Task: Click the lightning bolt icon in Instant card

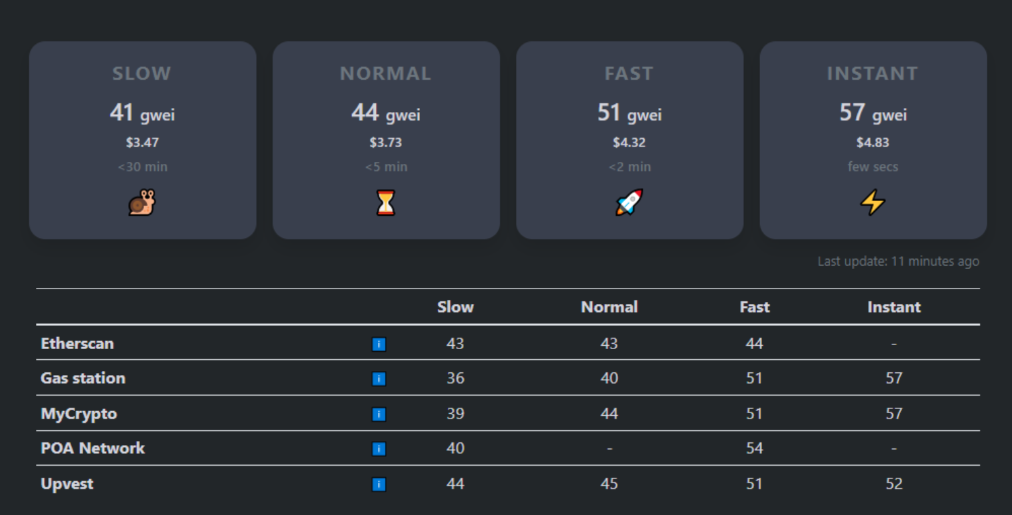Action: 873,203
